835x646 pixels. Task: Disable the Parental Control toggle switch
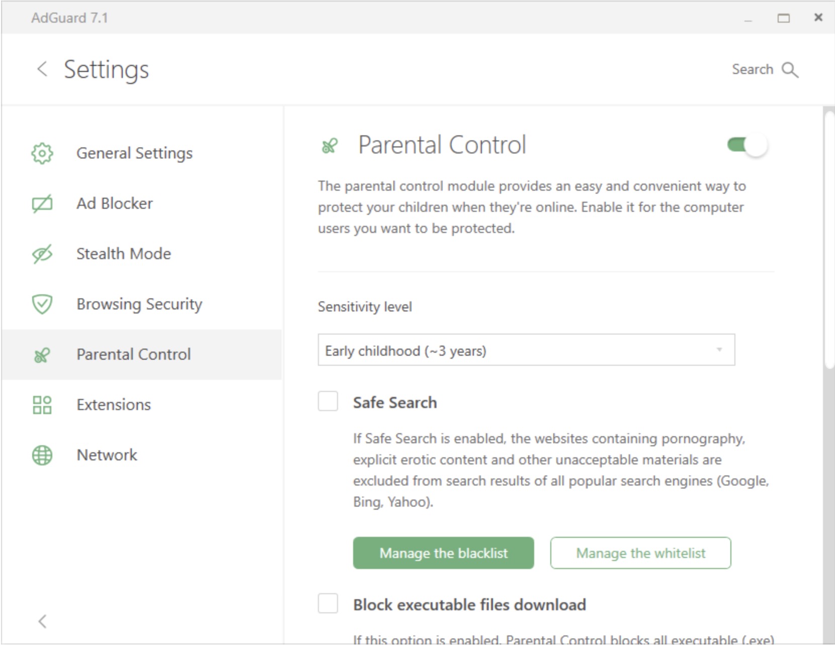(747, 145)
